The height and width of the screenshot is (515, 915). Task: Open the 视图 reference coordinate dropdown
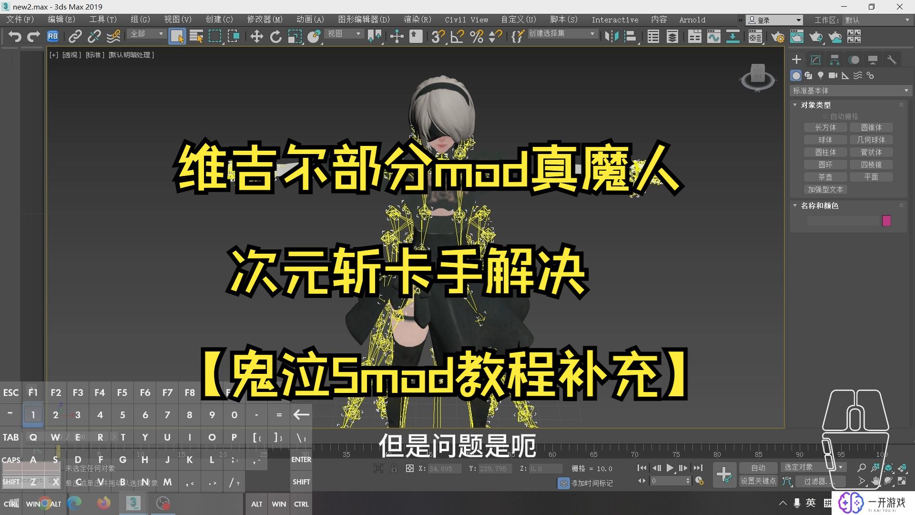[x=344, y=34]
